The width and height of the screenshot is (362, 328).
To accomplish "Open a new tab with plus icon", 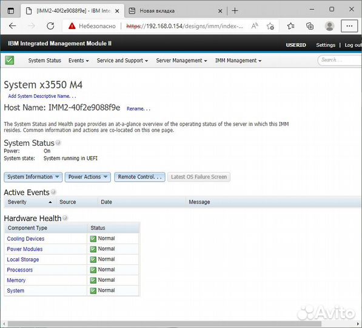I will click(x=235, y=11).
